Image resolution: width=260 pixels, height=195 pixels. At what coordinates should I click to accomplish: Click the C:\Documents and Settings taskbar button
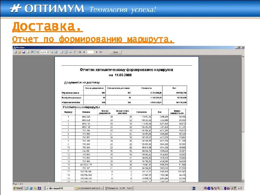(x=89, y=188)
